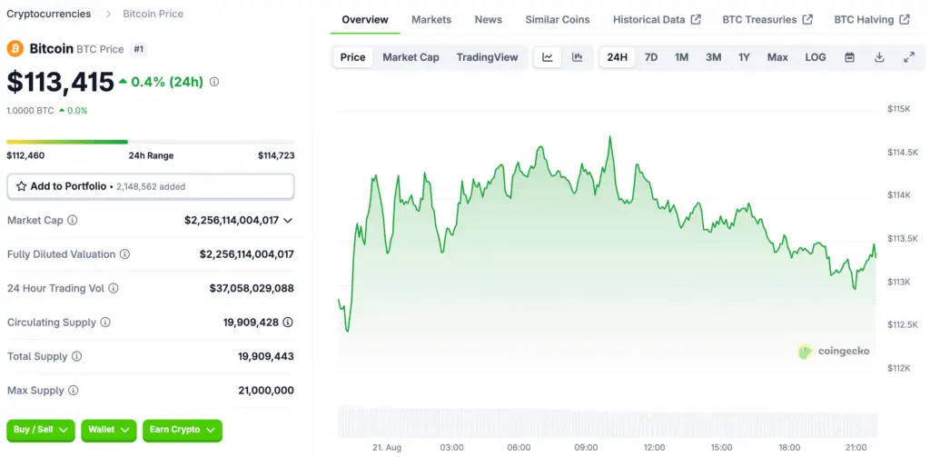Image resolution: width=930 pixels, height=457 pixels.
Task: Click the 0.4% (24h) change text
Action: pyautogui.click(x=167, y=82)
